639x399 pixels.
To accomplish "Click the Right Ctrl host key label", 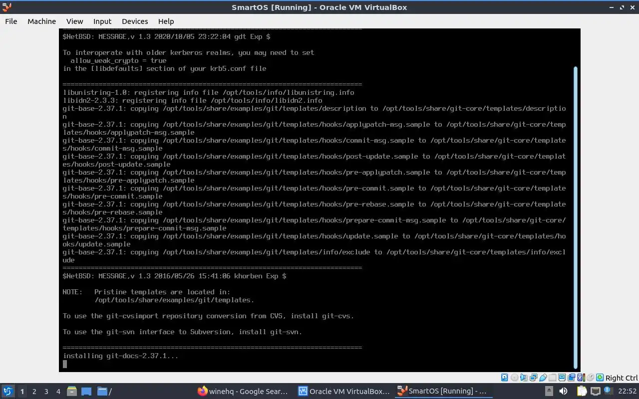I will 622,378.
